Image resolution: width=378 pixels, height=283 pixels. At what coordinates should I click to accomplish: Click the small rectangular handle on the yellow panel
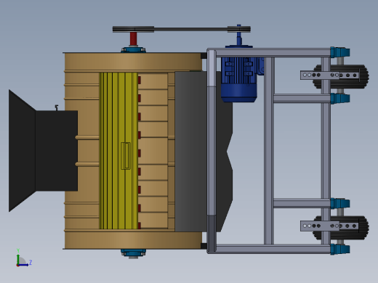pyautogui.click(x=126, y=156)
